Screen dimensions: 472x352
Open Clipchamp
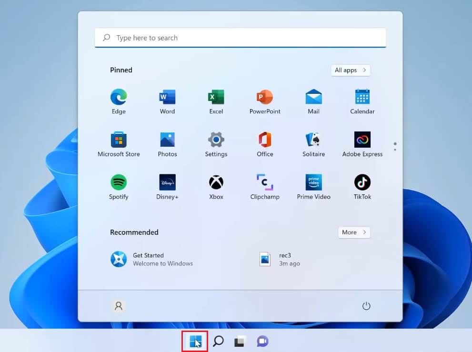coord(265,183)
